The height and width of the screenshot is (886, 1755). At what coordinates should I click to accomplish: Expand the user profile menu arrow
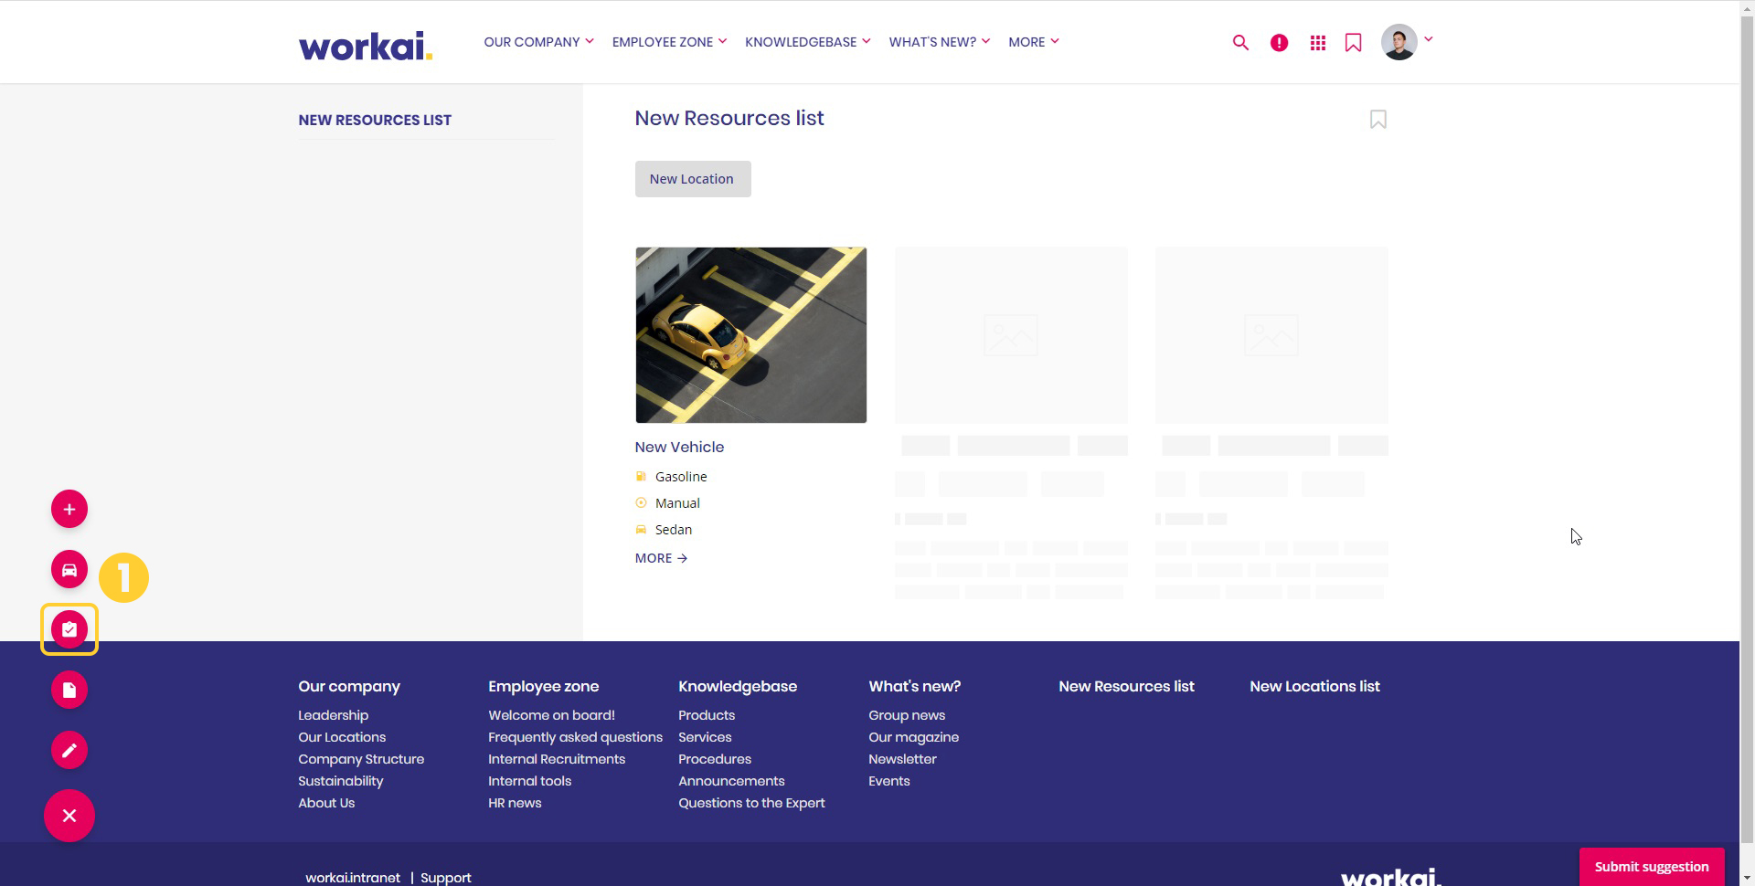pyautogui.click(x=1429, y=39)
